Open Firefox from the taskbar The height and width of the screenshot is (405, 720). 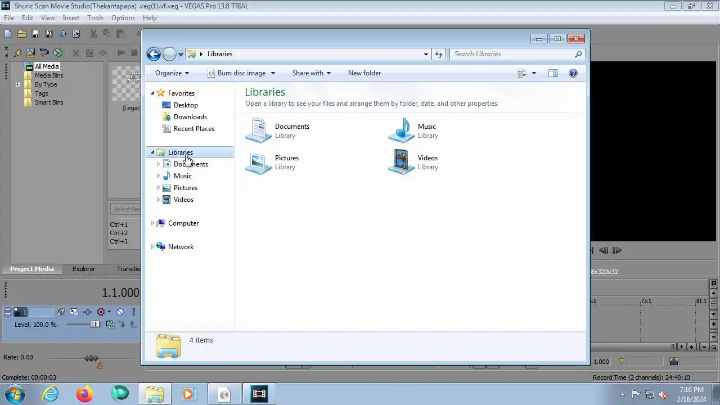pyautogui.click(x=85, y=394)
